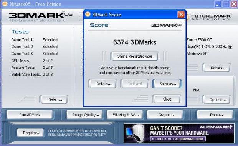Click the 'Game Test 3:' row label
This screenshot has height=146, width=238.
click(x=22, y=54)
